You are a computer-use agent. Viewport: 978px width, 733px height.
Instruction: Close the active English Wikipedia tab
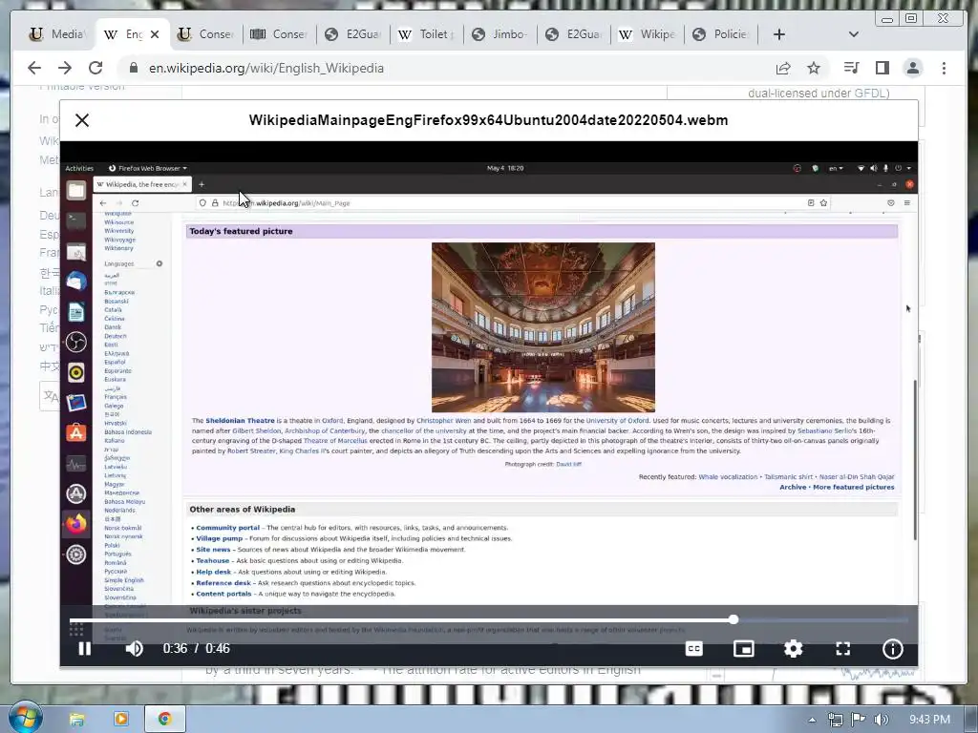coord(155,34)
